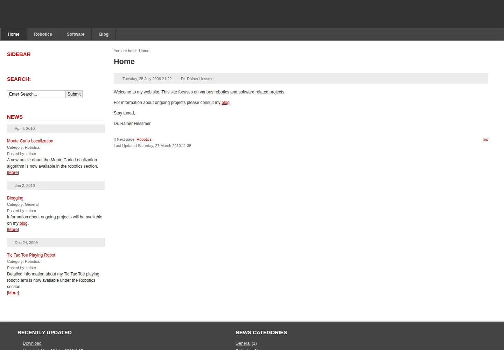Open Monte Carlo Localization news article
This screenshot has height=350, width=504.
pos(30,141)
